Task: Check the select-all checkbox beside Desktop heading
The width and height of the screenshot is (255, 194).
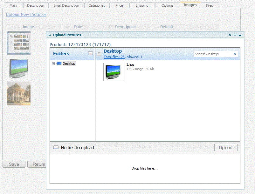Action: (x=99, y=54)
